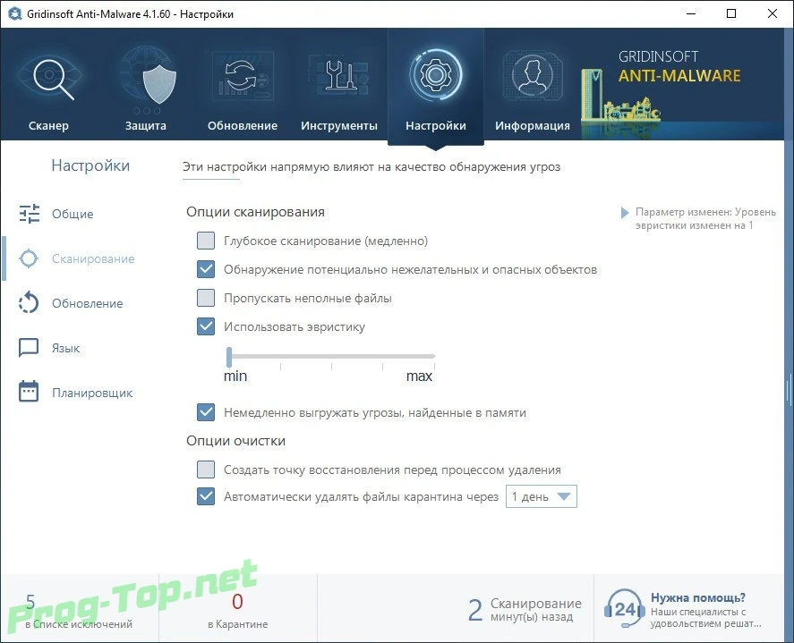Click the GRIDINSOFT ANTI-MALWARE logo banner
The width and height of the screenshot is (794, 643).
click(x=679, y=66)
